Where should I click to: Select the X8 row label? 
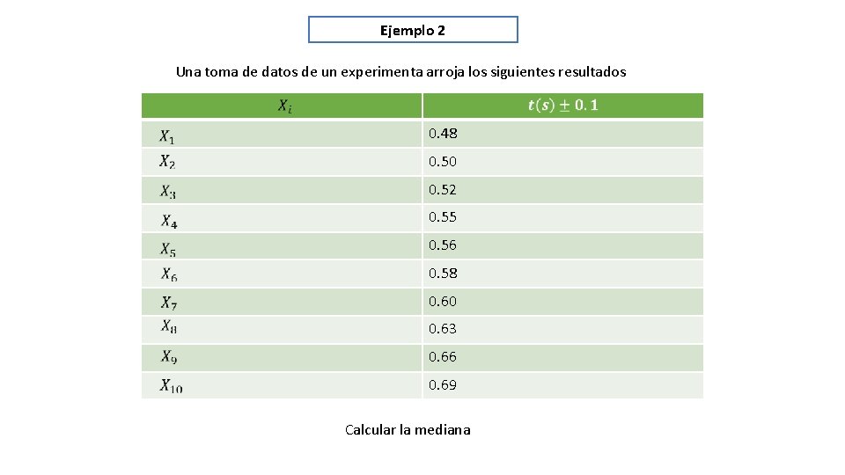[x=169, y=327]
